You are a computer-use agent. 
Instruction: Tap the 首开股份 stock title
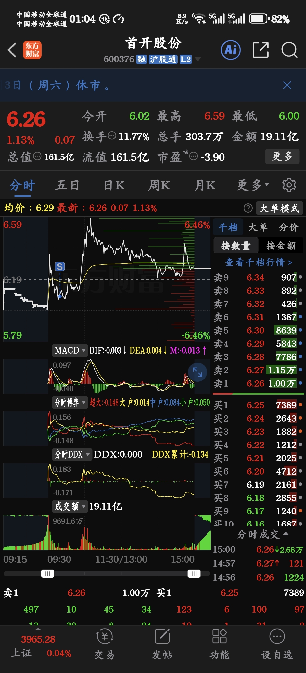tap(153, 43)
